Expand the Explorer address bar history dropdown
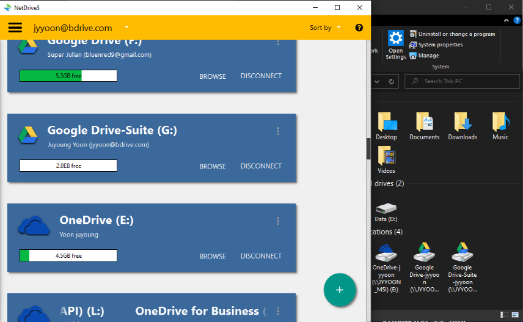Image resolution: width=523 pixels, height=322 pixels. click(x=377, y=81)
